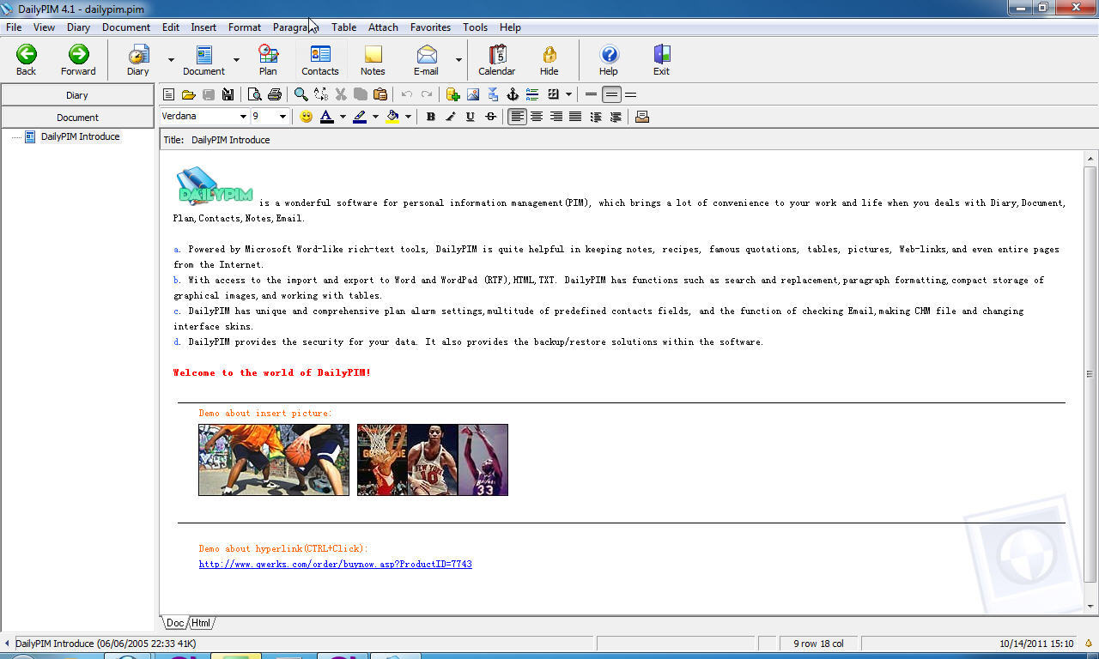Open the Format menu

[245, 27]
